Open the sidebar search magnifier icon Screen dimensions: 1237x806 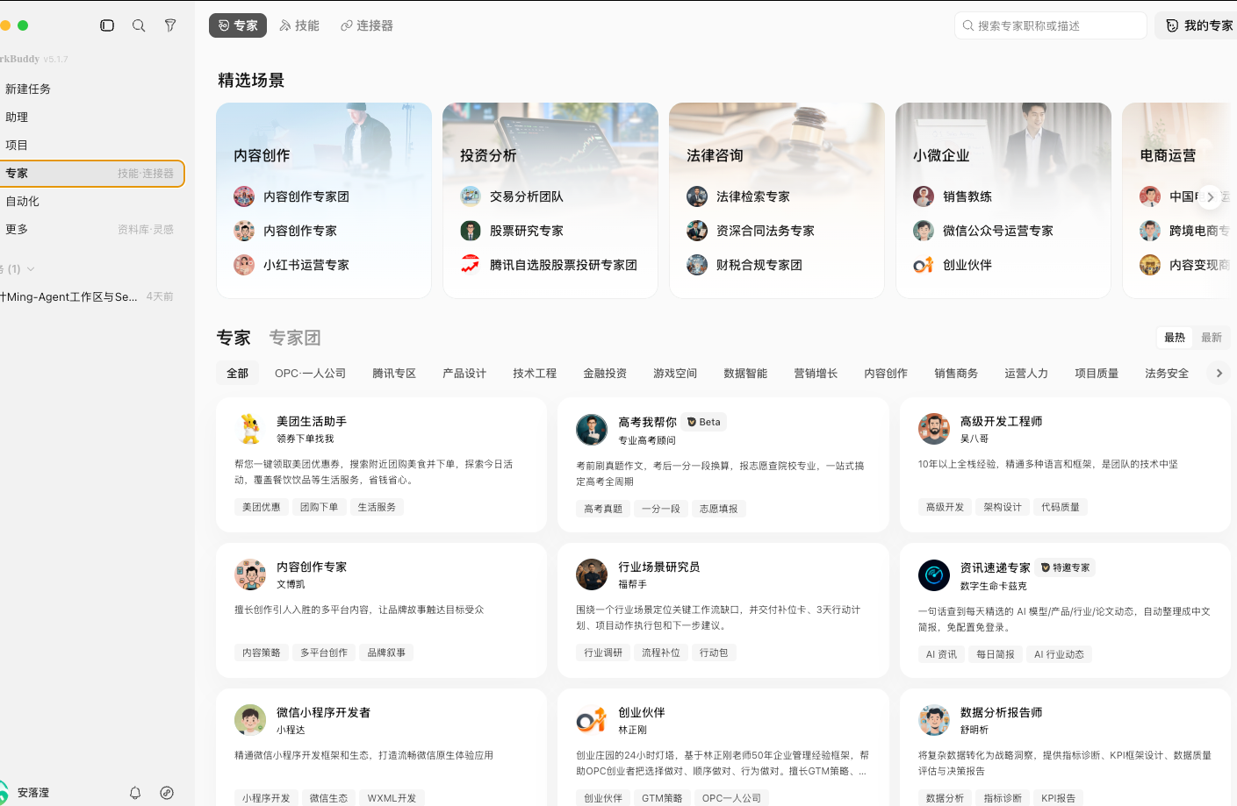click(139, 25)
